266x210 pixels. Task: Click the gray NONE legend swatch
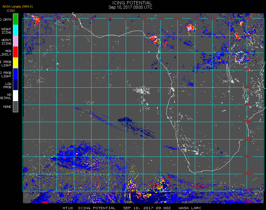pyautogui.click(x=15, y=106)
